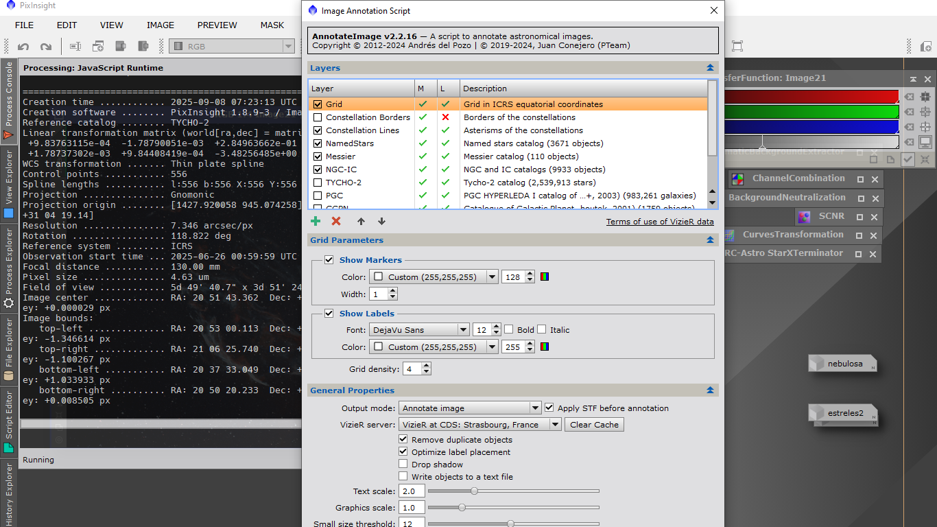Viewport: 937px width, 527px height.
Task: Open the RGB channel dropdown
Action: click(232, 46)
